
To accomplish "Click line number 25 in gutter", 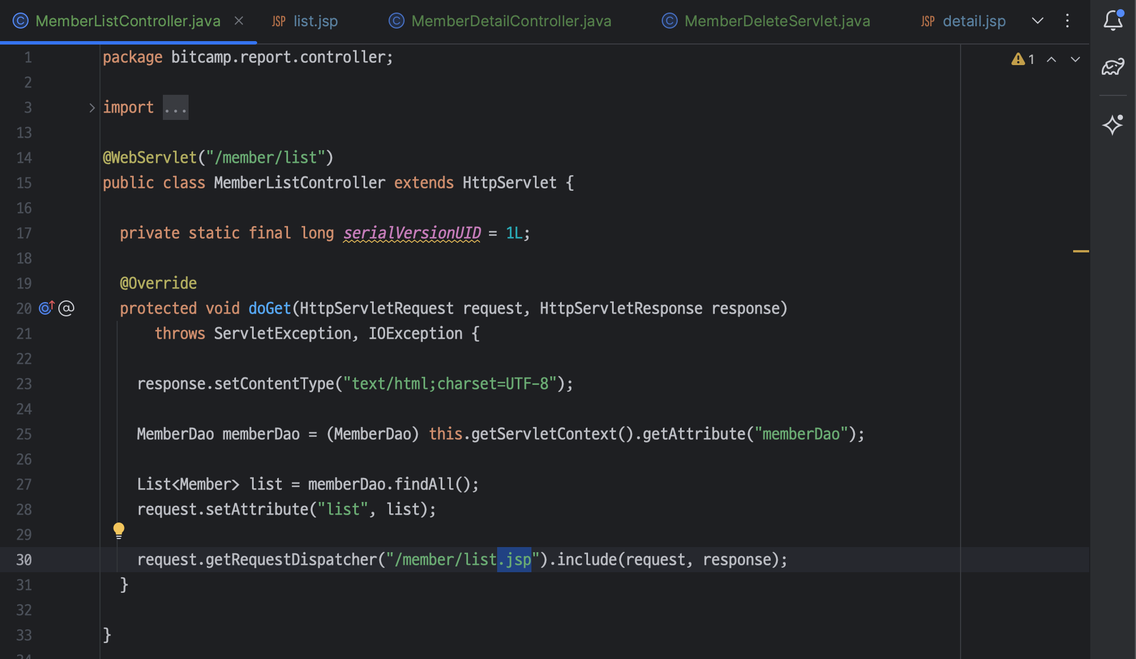I will coord(24,434).
